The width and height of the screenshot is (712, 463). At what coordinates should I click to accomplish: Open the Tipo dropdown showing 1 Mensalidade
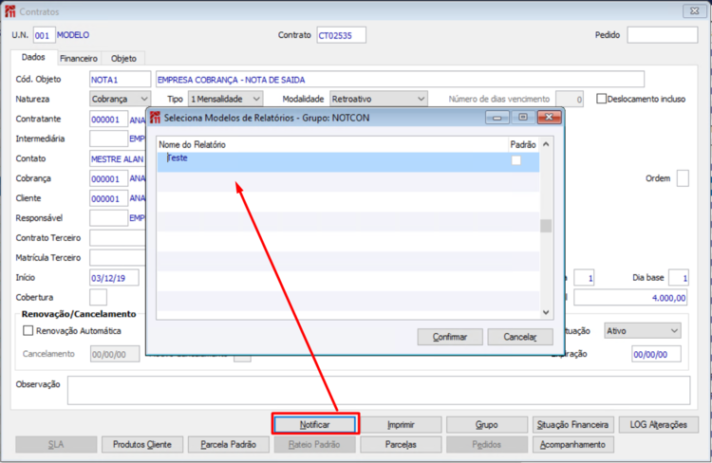(225, 99)
